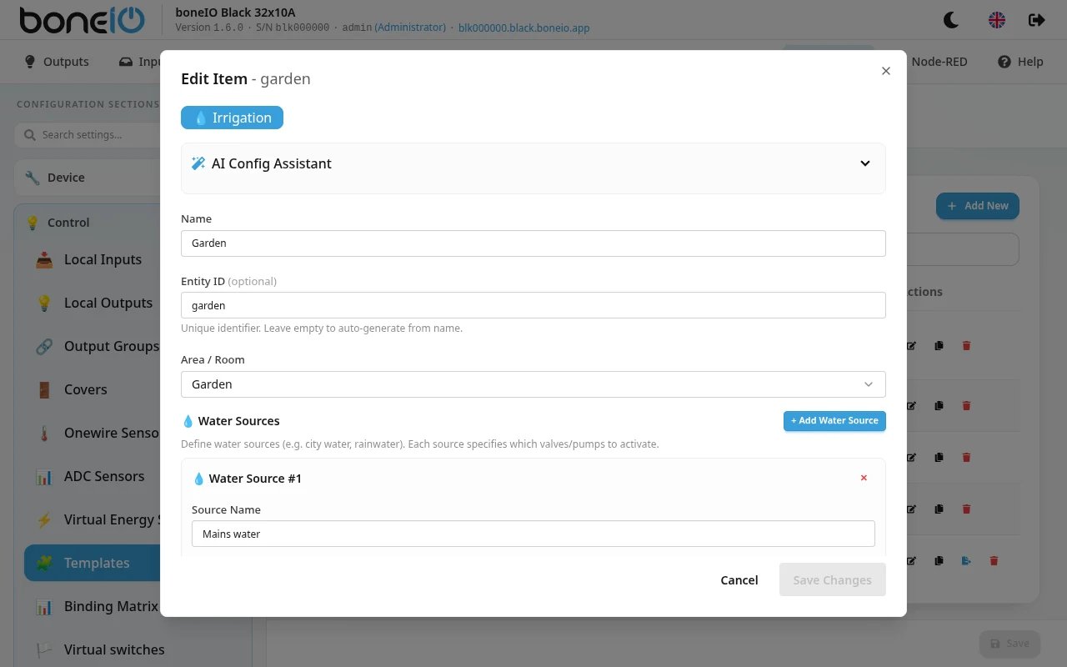Click the Save Changes button
This screenshot has width=1067, height=667.
832,580
